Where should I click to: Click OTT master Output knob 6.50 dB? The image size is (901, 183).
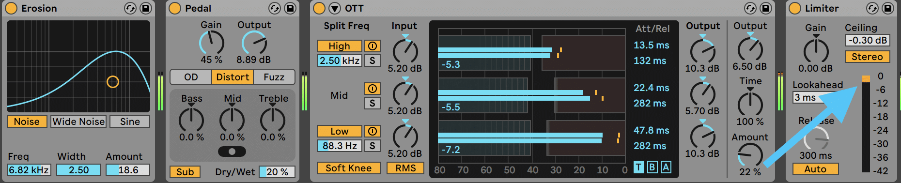pyautogui.click(x=750, y=49)
